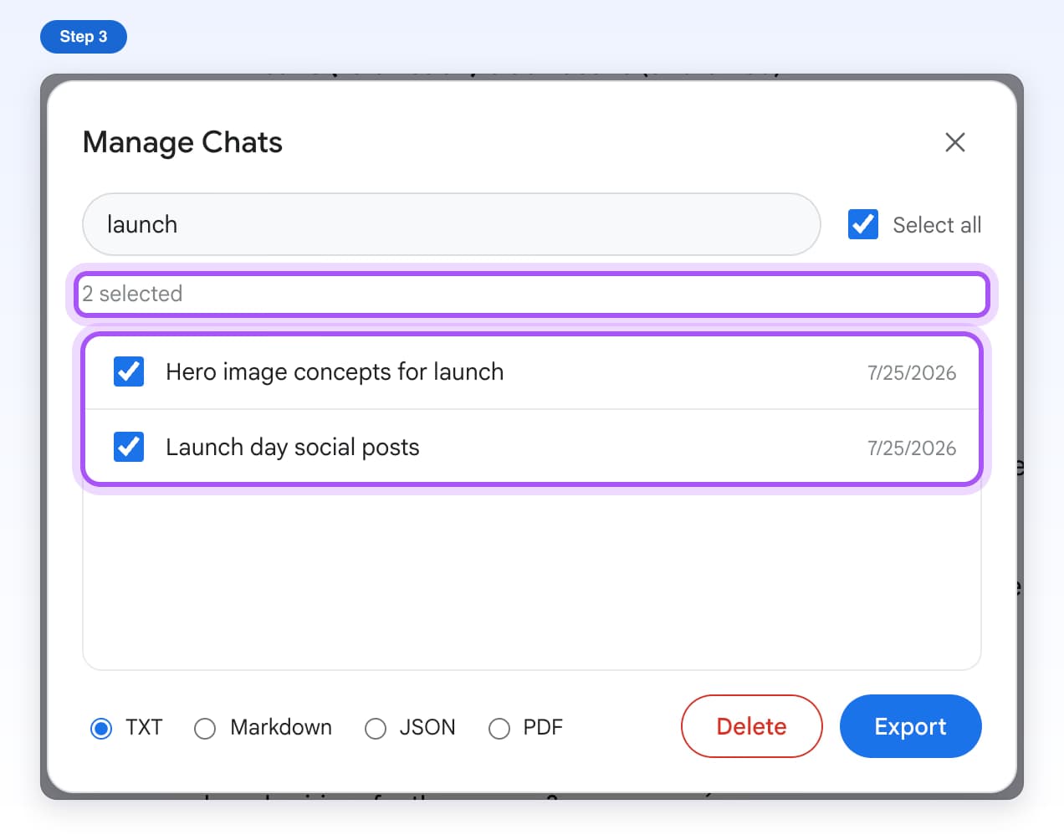Select the TXT export format
This screenshot has width=1064, height=840.
pyautogui.click(x=101, y=728)
